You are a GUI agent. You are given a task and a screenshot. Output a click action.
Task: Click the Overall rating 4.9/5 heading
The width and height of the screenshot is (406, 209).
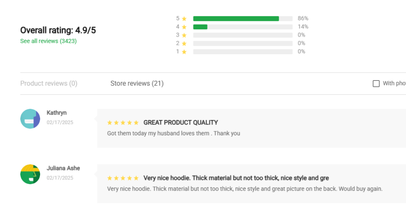pos(58,30)
